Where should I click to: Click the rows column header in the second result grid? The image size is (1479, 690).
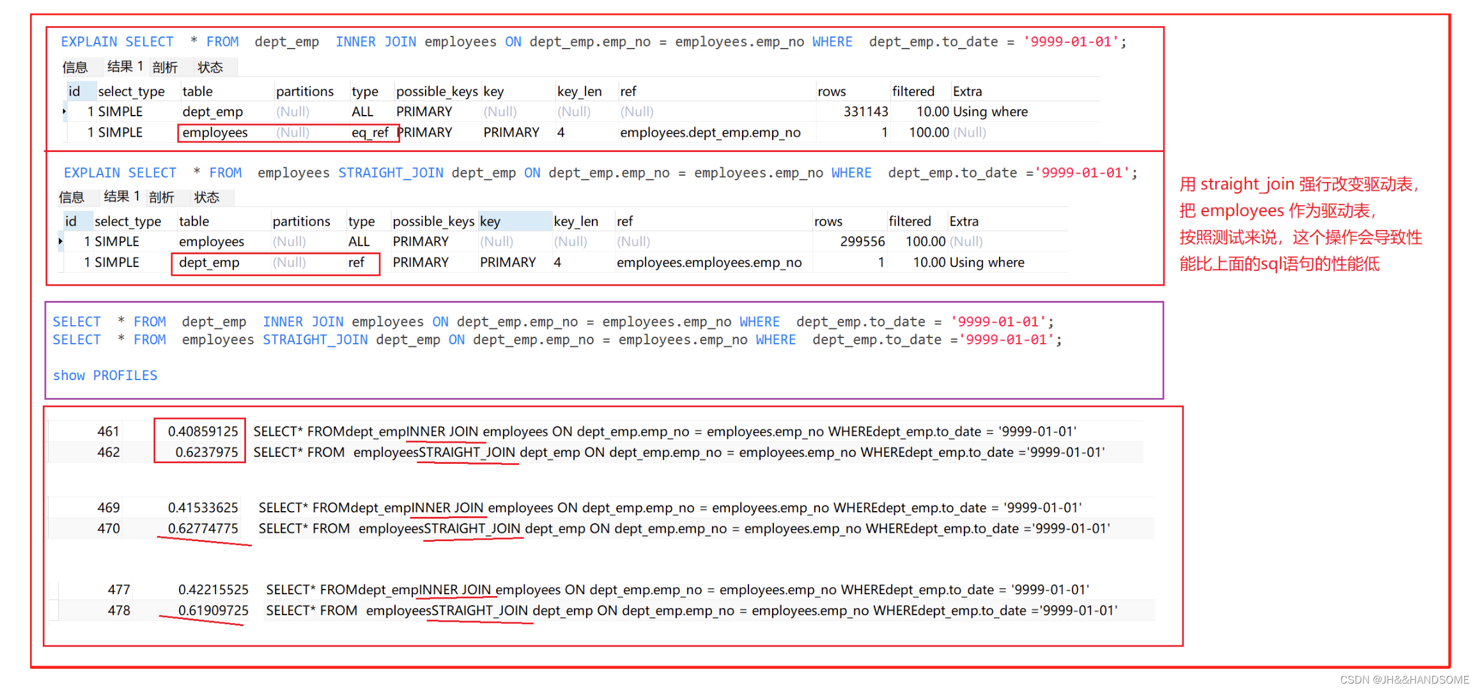pos(828,221)
